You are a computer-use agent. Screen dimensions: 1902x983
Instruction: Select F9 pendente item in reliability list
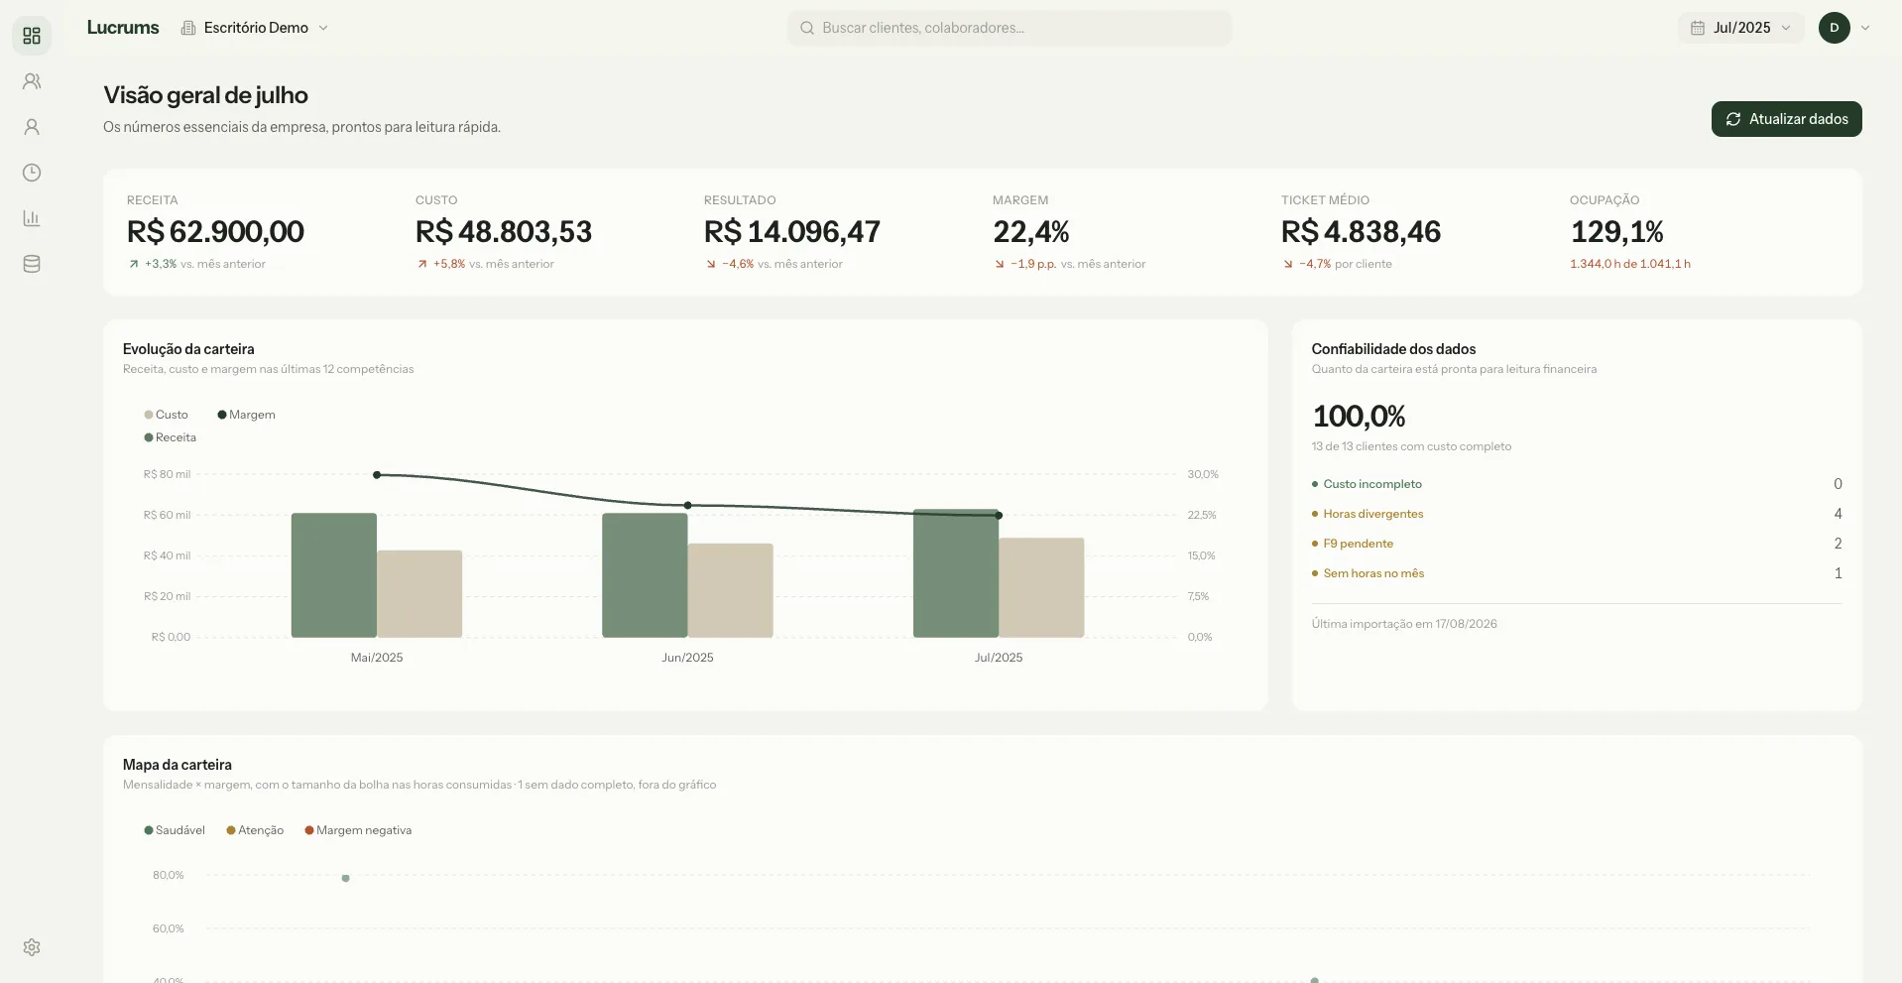(1577, 544)
